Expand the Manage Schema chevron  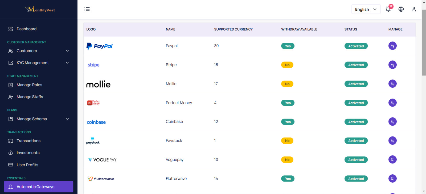pyautogui.click(x=67, y=119)
